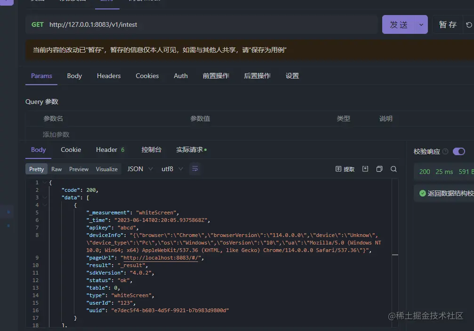
Task: Open the Auth tab
Action: (181, 76)
